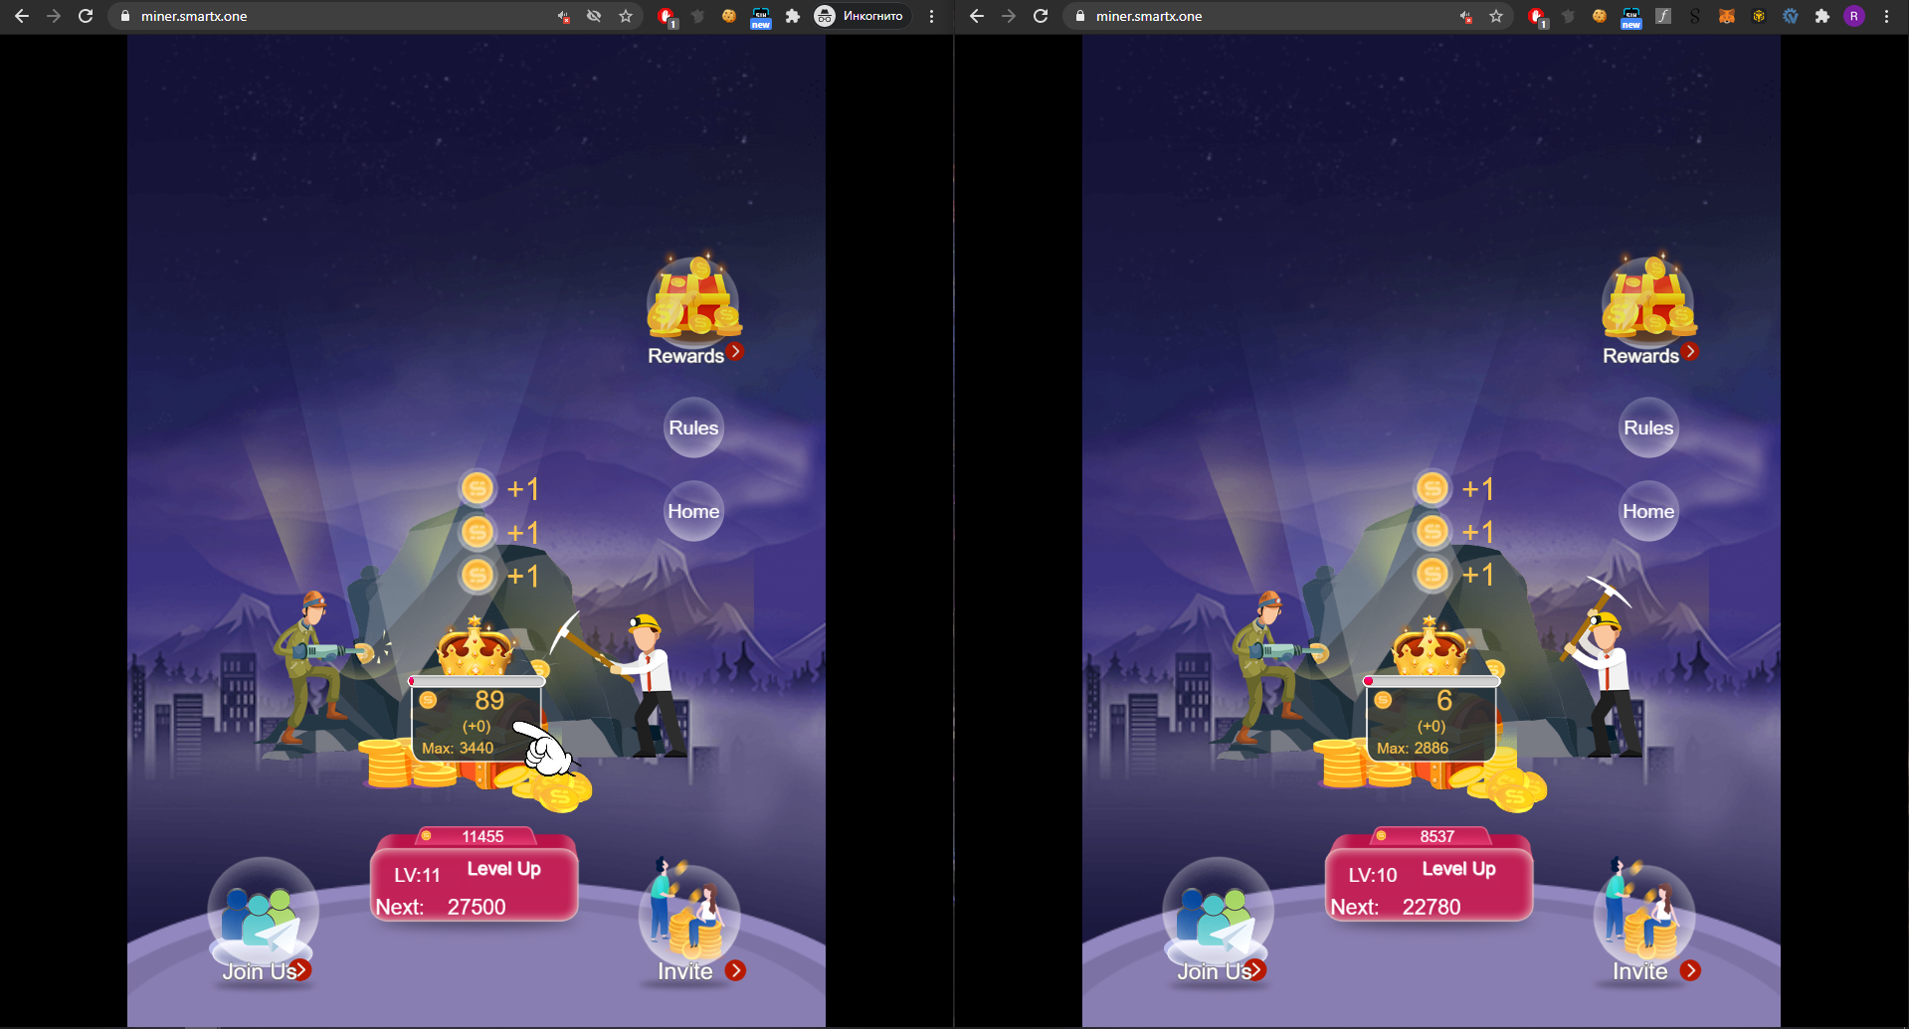Viewport: 1909px width, 1029px height.
Task: Open Invite in the left game
Action: pyautogui.click(x=692, y=922)
